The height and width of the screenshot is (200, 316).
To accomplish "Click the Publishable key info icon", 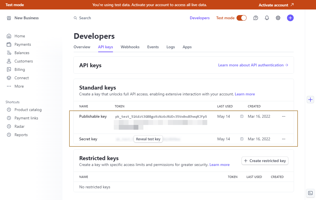I will click(x=242, y=116).
